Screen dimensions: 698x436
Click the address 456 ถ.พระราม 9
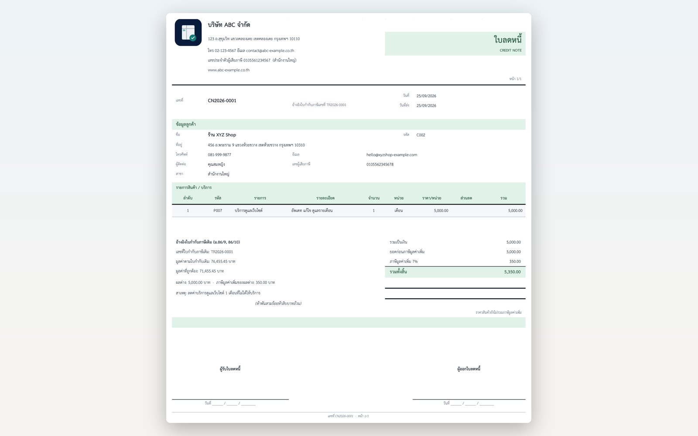(257, 145)
